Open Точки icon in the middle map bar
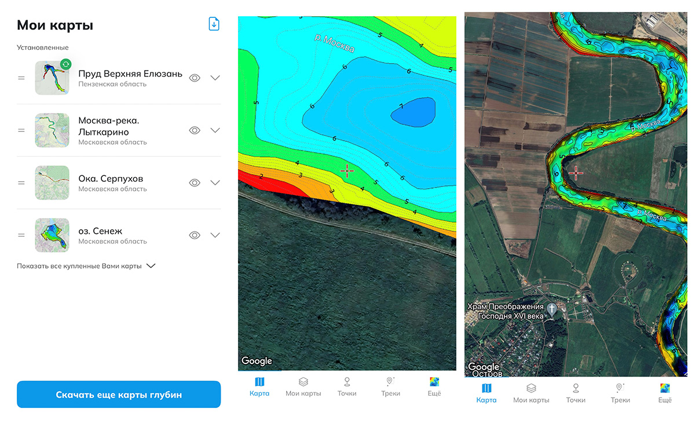The image size is (695, 430). point(347,382)
